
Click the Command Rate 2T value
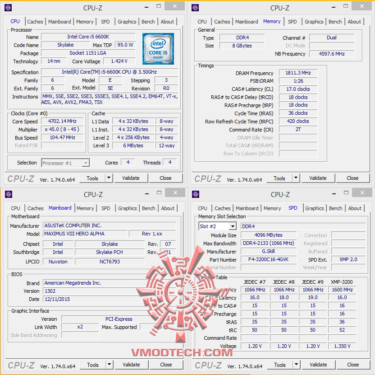tap(298, 130)
